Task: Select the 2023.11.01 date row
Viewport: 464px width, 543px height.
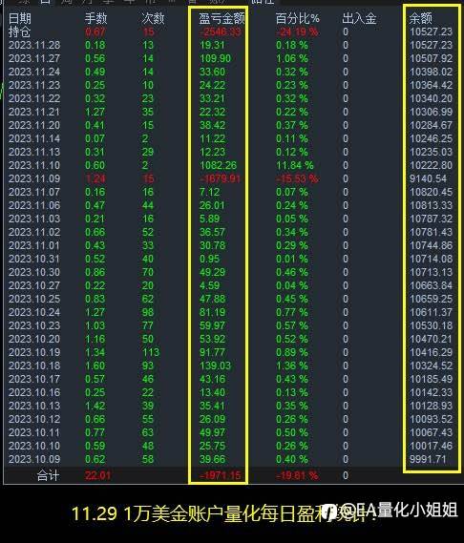Action: (x=34, y=245)
